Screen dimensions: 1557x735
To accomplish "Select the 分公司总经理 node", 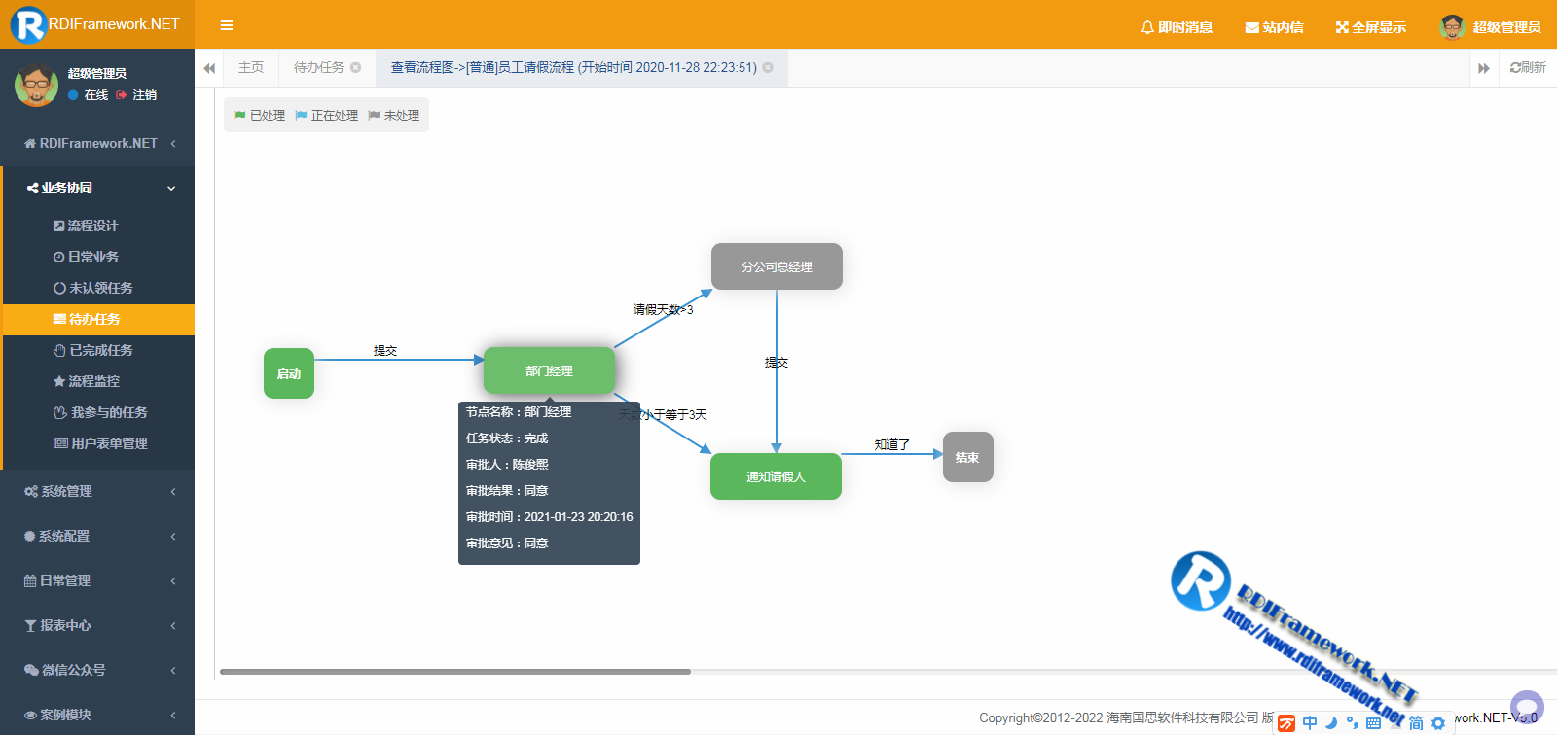I will (777, 266).
